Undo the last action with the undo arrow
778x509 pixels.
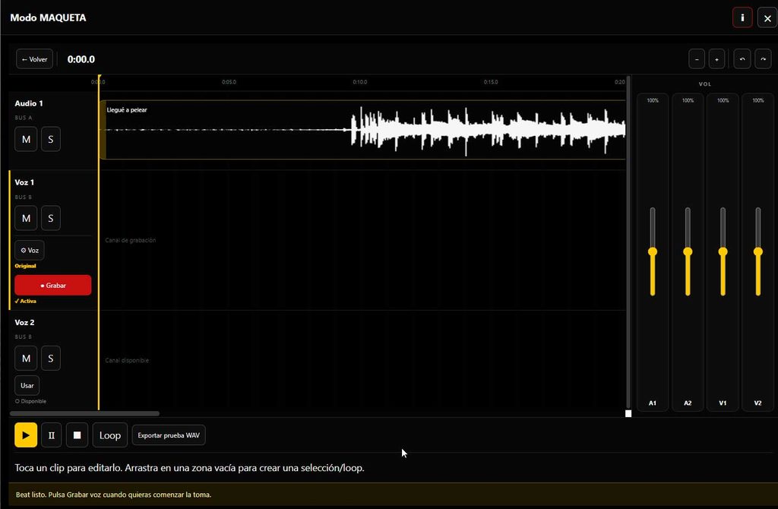click(742, 59)
